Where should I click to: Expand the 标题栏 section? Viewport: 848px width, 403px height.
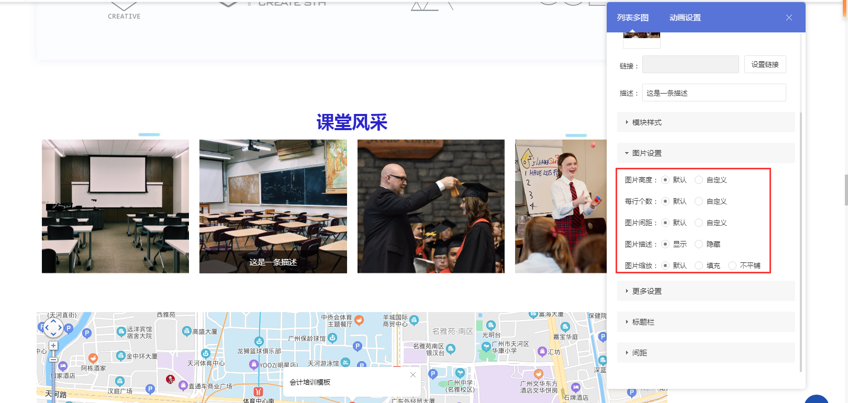[706, 322]
